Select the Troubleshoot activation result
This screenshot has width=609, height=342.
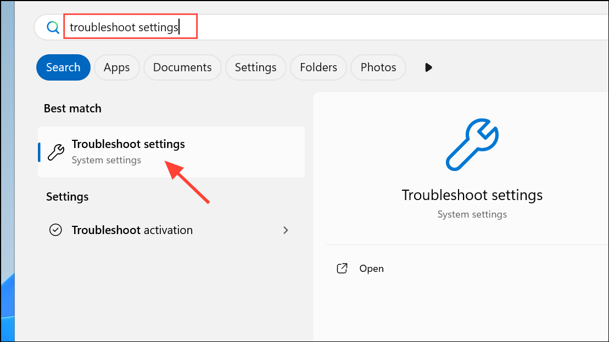pyautogui.click(x=132, y=230)
